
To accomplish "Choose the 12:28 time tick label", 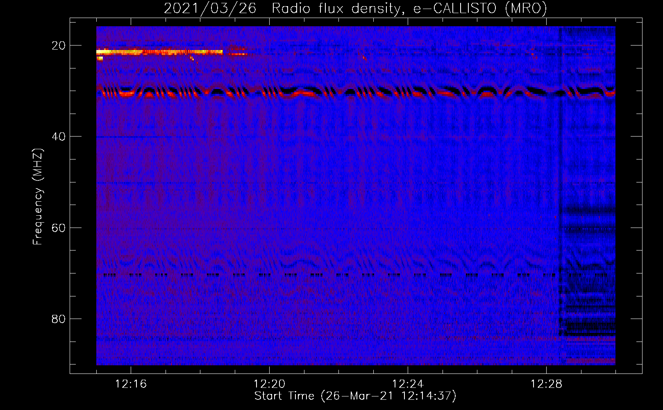I will 546,384.
